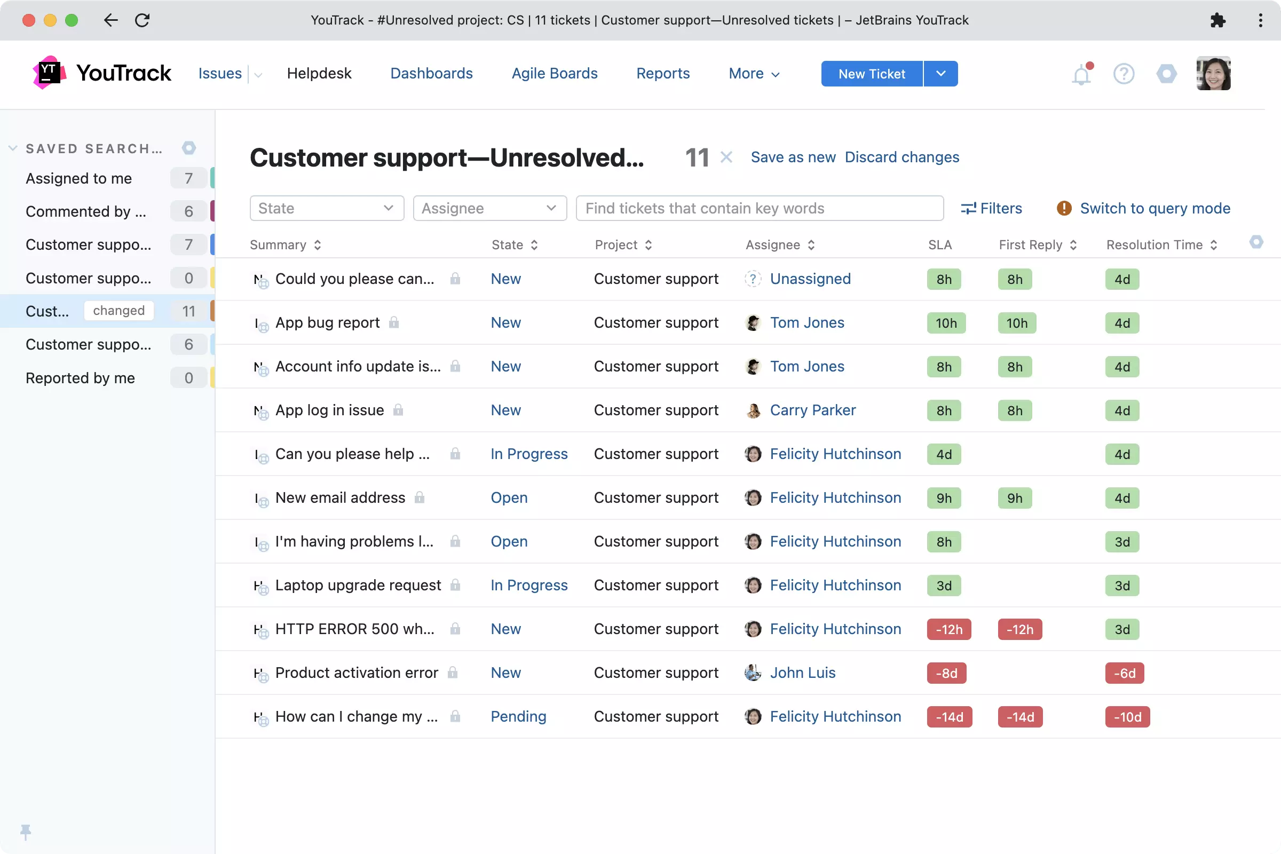
Task: Open notifications via the bell icon
Action: (x=1081, y=74)
